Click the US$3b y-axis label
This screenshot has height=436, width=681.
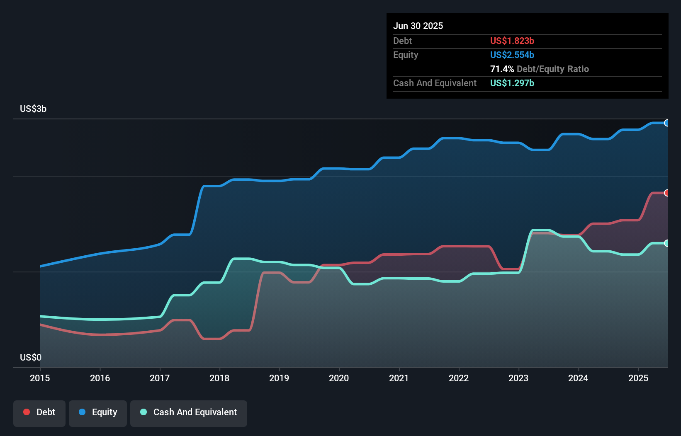click(x=33, y=109)
